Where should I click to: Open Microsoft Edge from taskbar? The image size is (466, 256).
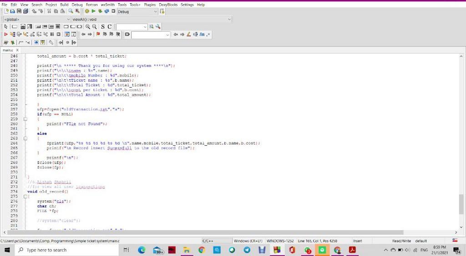(x=142, y=250)
